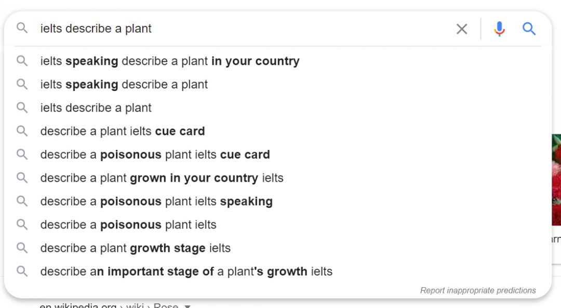The image size is (561, 308).
Task: Click the magnifier icon in the search box
Action: 22,29
